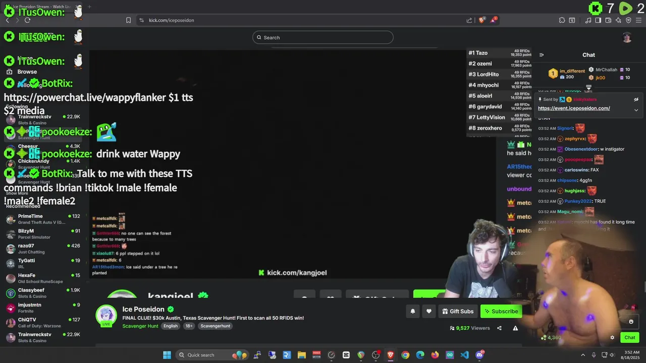The height and width of the screenshot is (363, 646).
Task: Click Ice Poseidon channel avatar
Action: tap(106, 316)
